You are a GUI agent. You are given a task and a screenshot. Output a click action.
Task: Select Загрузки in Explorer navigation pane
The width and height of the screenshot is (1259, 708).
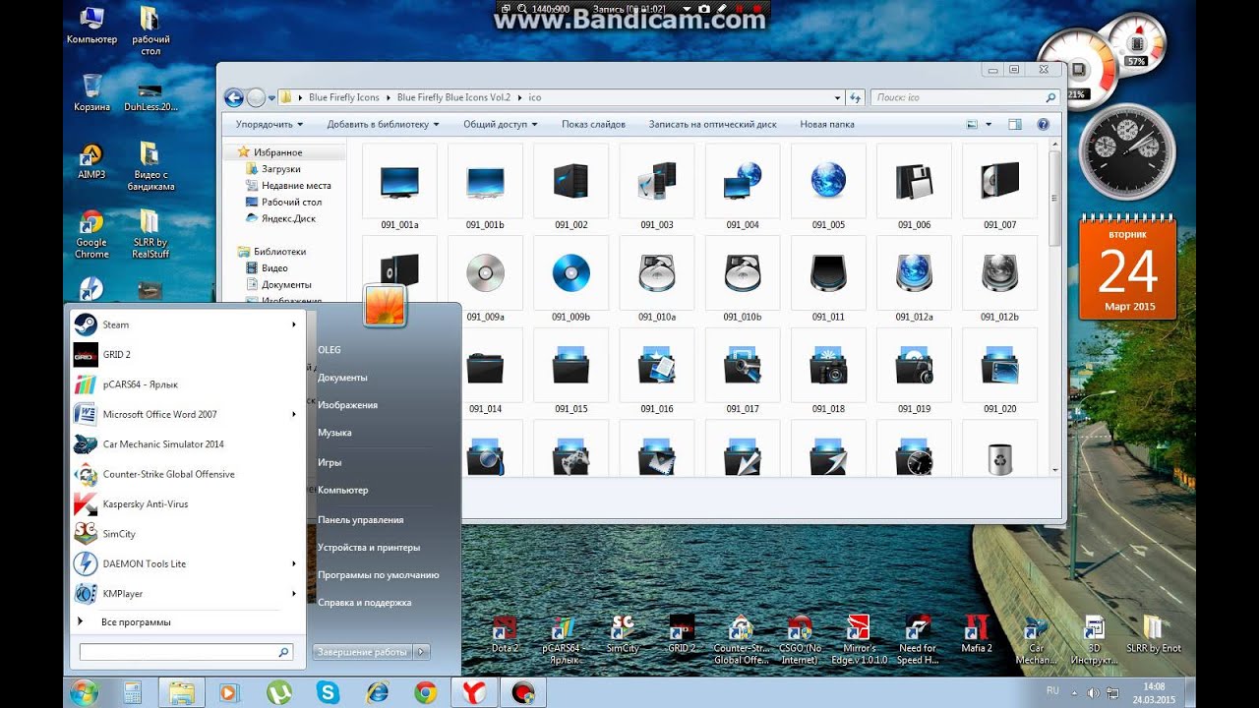(x=280, y=169)
